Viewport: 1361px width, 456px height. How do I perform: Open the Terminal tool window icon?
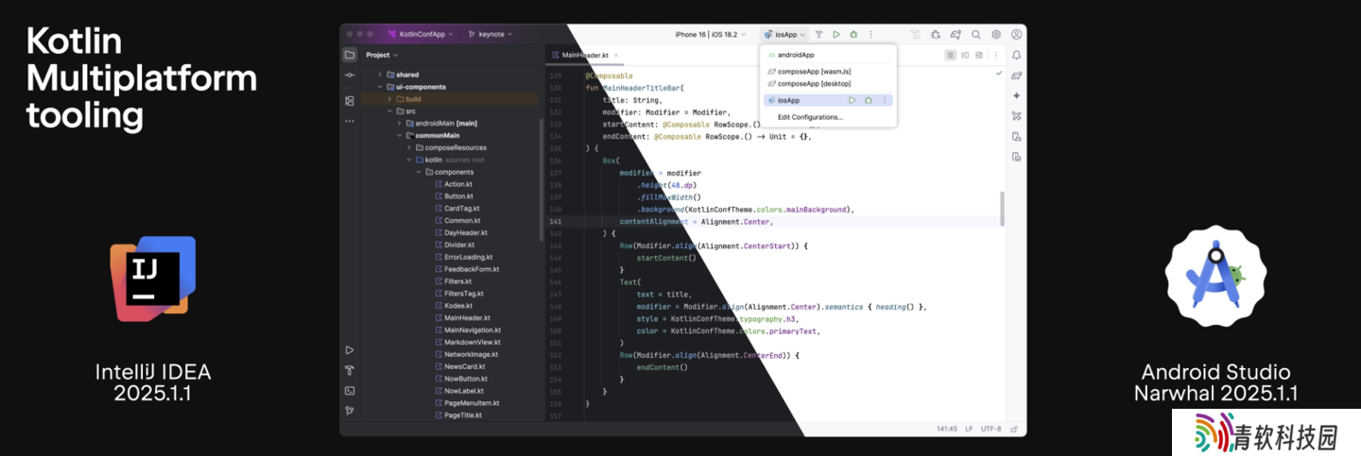350,390
